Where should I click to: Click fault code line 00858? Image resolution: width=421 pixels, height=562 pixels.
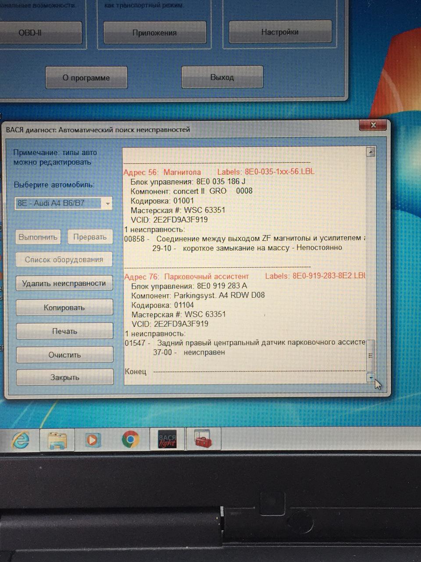click(245, 239)
